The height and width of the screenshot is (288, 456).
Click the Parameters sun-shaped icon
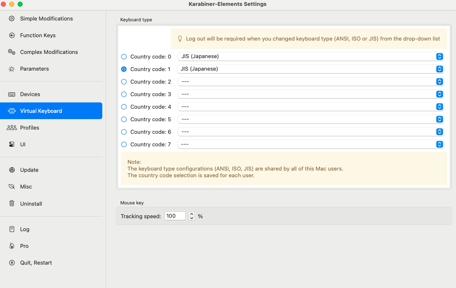click(x=12, y=69)
